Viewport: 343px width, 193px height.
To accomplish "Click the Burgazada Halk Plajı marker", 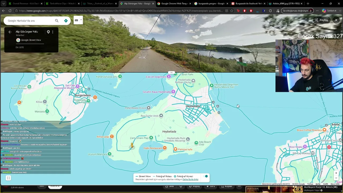I will [88, 101].
